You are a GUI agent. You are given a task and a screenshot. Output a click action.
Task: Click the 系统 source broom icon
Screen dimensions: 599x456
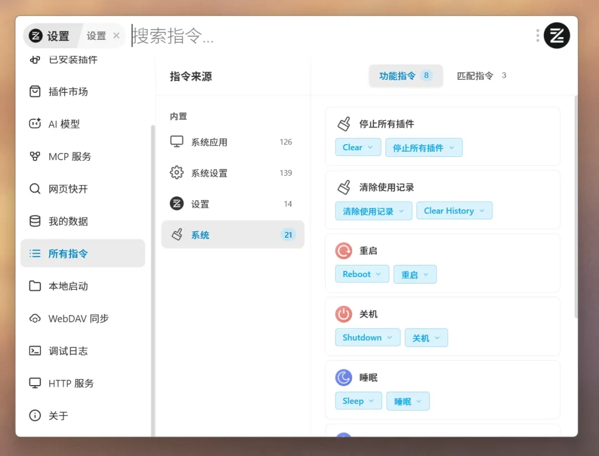176,234
